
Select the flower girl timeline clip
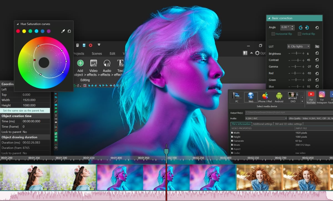point(48,177)
